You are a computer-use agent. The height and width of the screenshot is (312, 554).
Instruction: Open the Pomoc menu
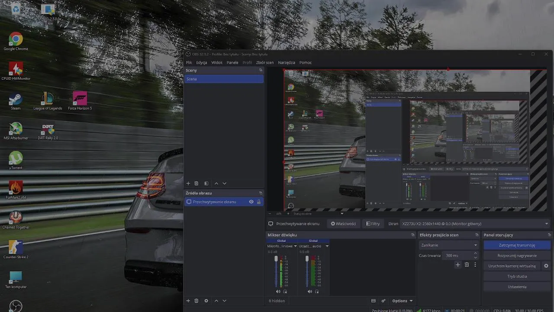coord(305,62)
